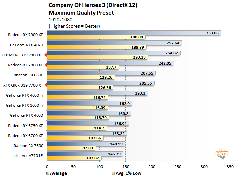Click the blue Average legend swatch
The width and height of the screenshot is (236, 176).
(47, 173)
